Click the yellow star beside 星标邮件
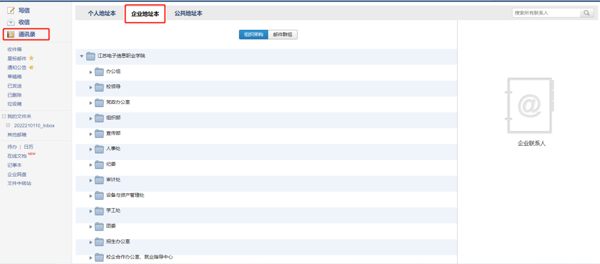The image size is (600, 264). (31, 58)
